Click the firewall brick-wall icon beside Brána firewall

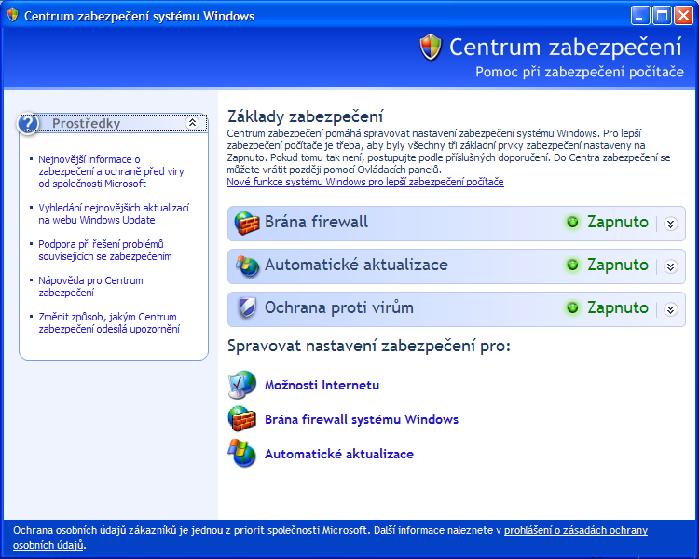coord(247,223)
